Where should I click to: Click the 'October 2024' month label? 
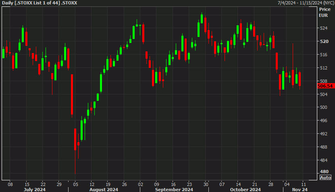pos(245,190)
